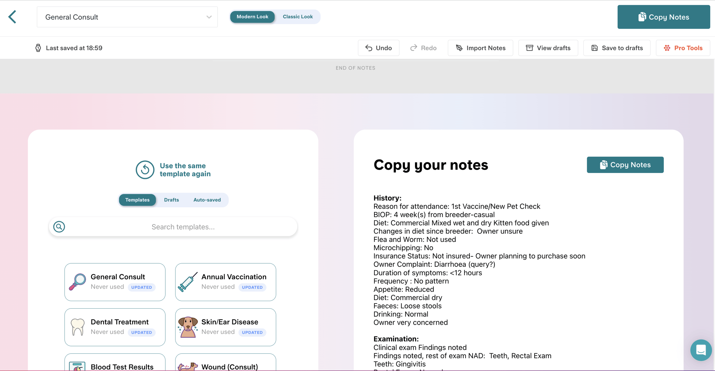Click the back arrow to leave notes
This screenshot has width=715, height=371.
click(x=12, y=17)
